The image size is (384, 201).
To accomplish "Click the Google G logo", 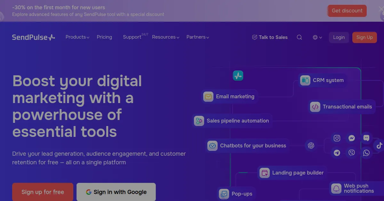I will pos(89,192).
